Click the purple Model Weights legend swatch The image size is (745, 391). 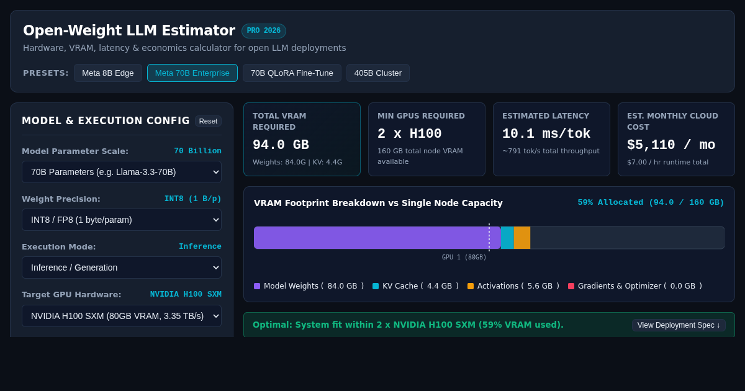257,286
